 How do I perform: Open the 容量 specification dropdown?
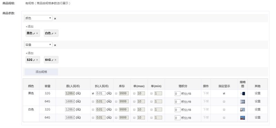point(38,45)
